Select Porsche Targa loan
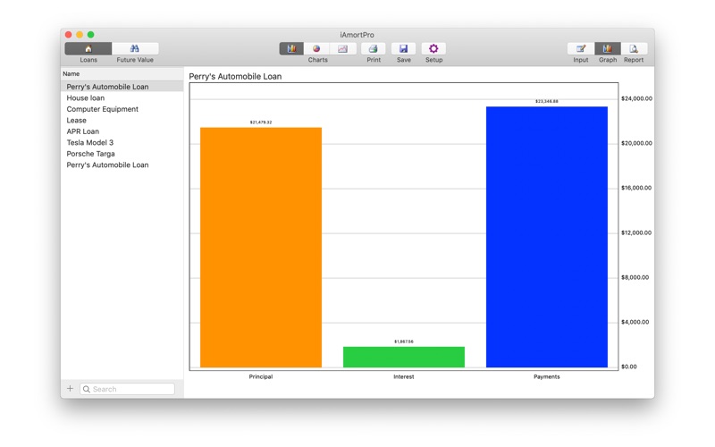This screenshot has height=447, width=715. tap(122, 154)
